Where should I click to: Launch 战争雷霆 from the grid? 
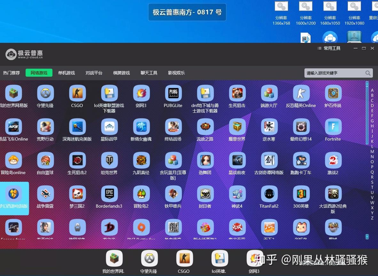pyautogui.click(x=45, y=194)
